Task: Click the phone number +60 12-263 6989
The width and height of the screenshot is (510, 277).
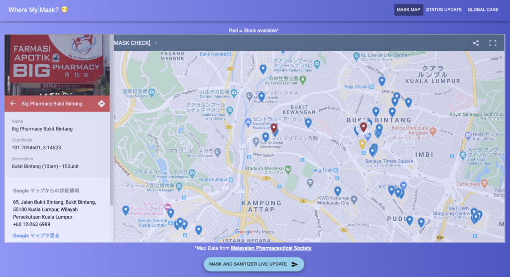Action: click(x=31, y=224)
